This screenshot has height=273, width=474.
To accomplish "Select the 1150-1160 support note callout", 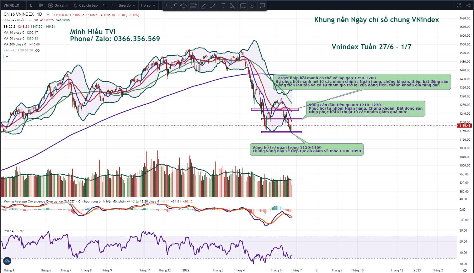I will [307, 149].
